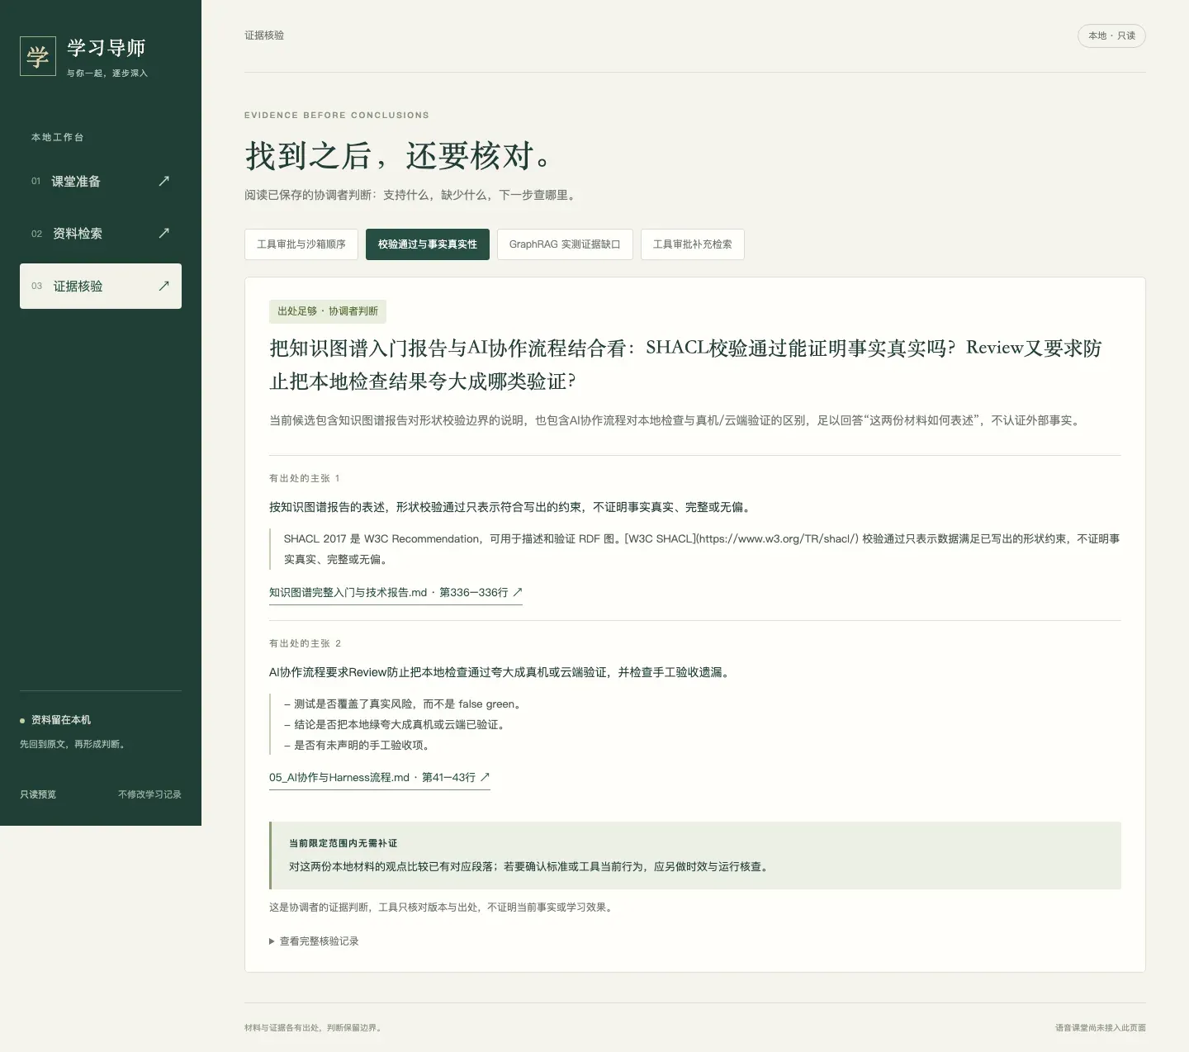Screen dimensions: 1189x1052
Task: Click the 证据核验 breadcrumb at top
Action: [x=264, y=36]
